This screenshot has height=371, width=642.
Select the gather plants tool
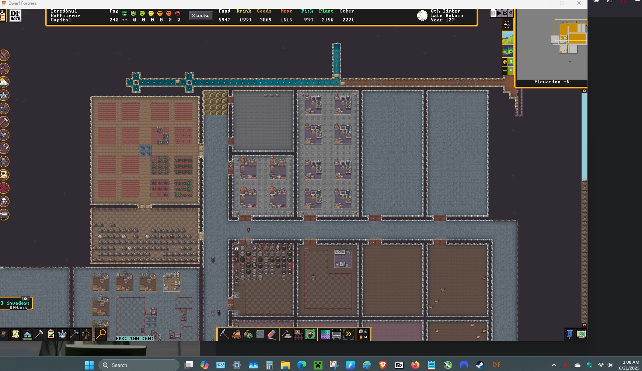point(248,334)
